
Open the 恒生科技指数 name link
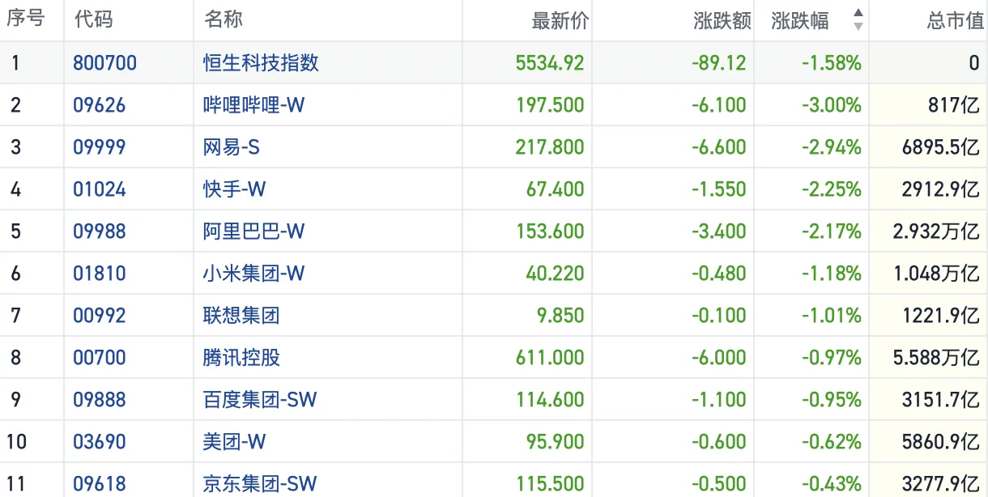[261, 63]
